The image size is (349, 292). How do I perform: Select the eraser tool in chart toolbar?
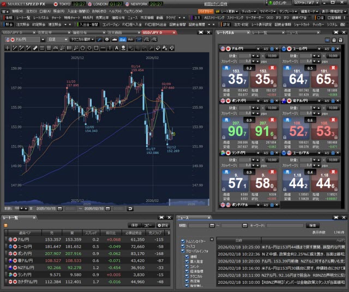coord(158,48)
